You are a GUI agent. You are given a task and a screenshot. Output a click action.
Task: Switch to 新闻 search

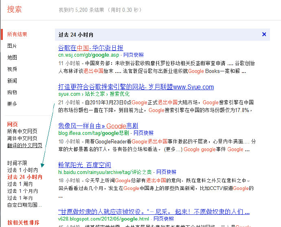pos(12,81)
